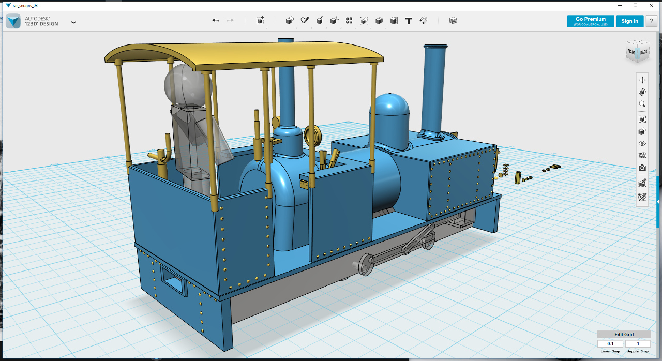Take a screenshot with the camera icon
This screenshot has height=361, width=662.
[x=642, y=168]
